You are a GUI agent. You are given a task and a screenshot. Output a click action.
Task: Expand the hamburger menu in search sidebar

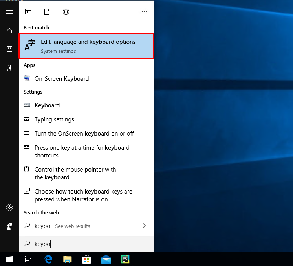coord(9,12)
